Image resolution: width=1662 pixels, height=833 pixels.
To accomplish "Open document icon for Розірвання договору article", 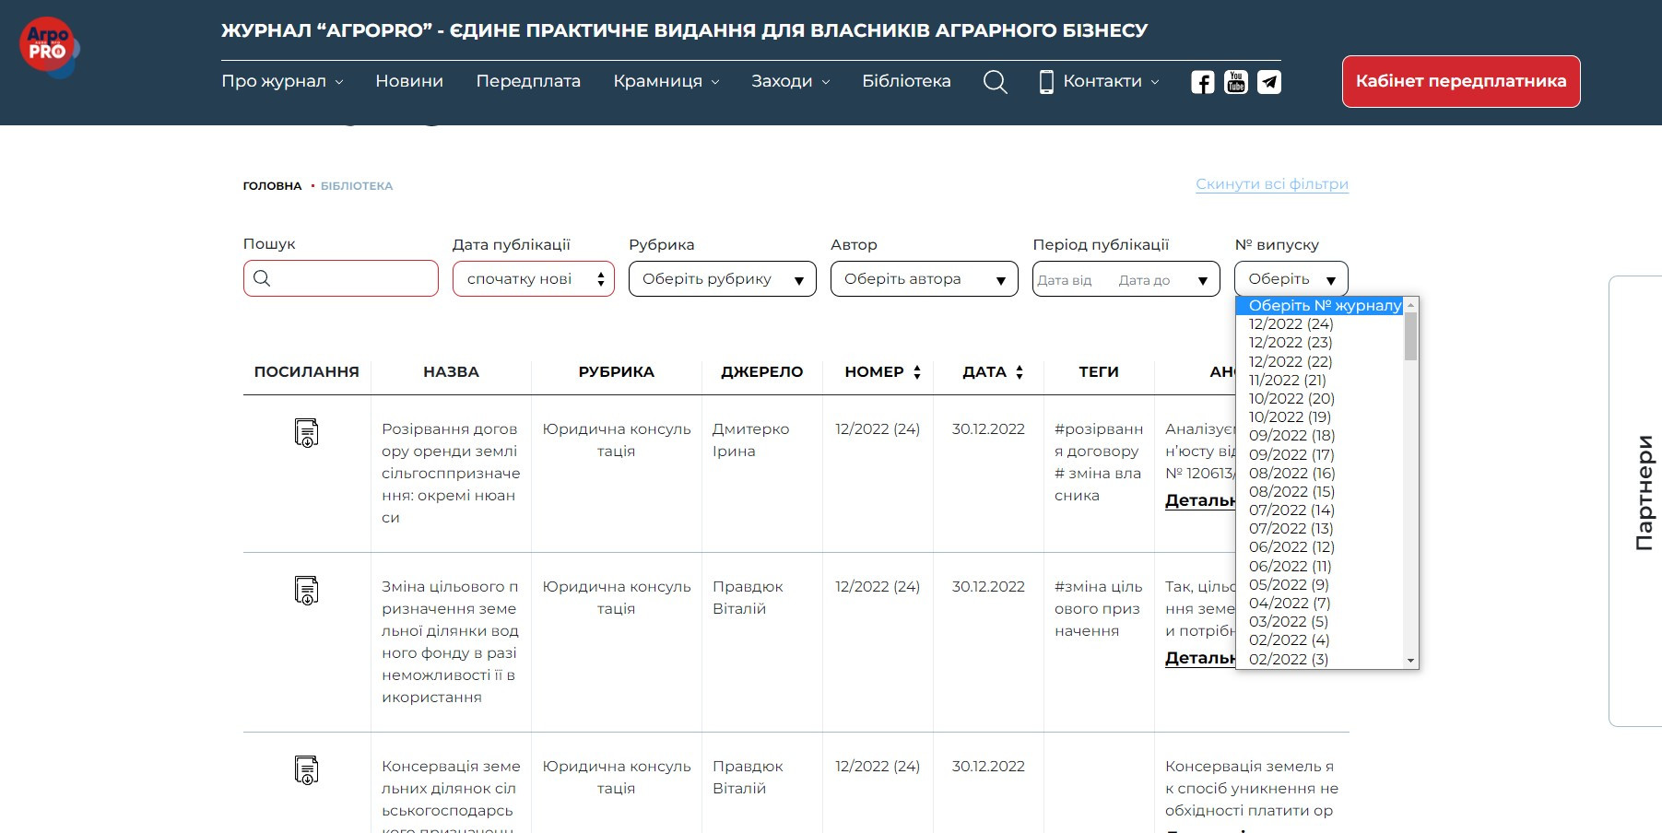I will pyautogui.click(x=306, y=432).
